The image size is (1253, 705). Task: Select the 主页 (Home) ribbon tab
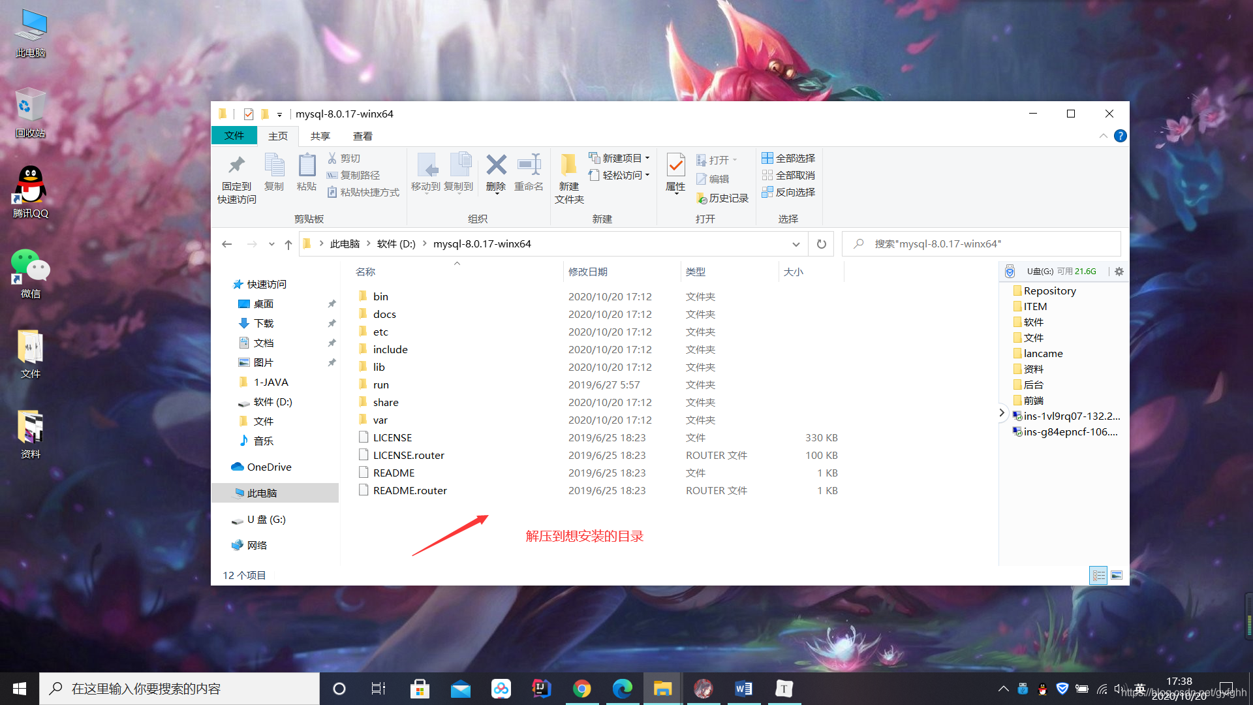coord(277,136)
